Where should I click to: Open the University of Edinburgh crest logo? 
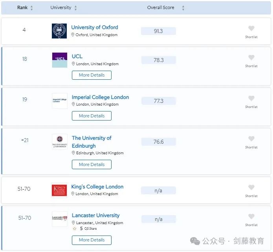tap(60, 141)
